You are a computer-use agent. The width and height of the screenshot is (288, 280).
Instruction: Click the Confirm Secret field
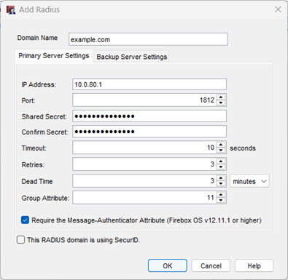[x=149, y=132]
